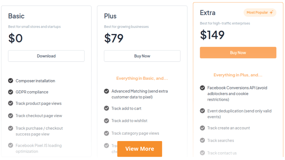Click the Everything in Plus, and… text

238,75
